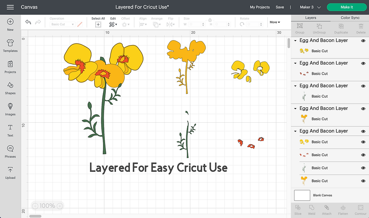Switch to the Layers tab
This screenshot has height=218, width=369.
tap(311, 18)
